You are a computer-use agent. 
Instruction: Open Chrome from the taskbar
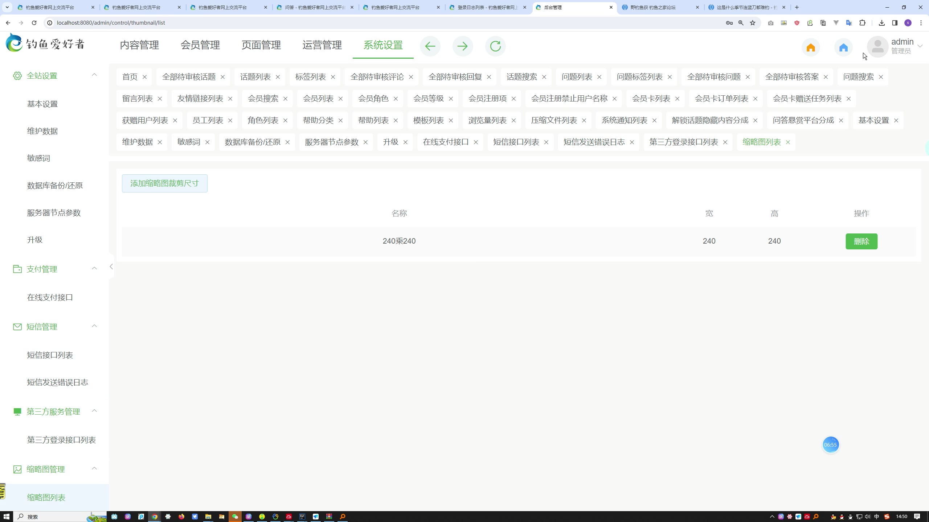click(155, 517)
